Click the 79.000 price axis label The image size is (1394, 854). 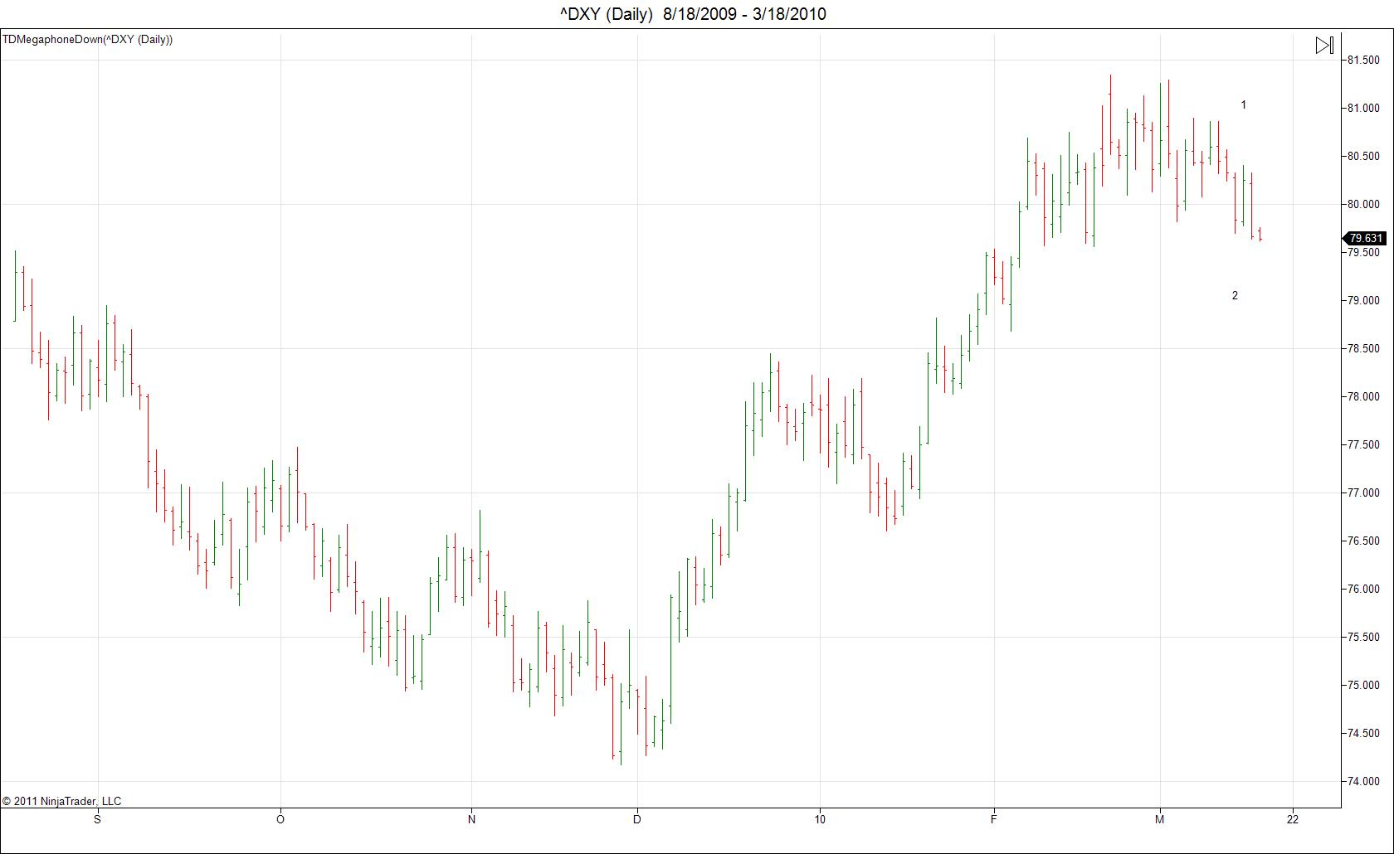pyautogui.click(x=1363, y=300)
